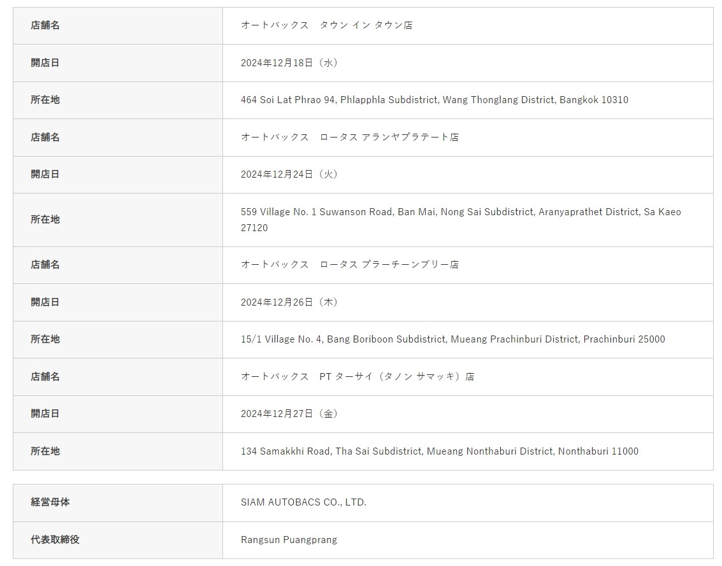Click the オートバックス タウン イン タウン店 store name
Viewport: 722px width, 566px height.
326,25
